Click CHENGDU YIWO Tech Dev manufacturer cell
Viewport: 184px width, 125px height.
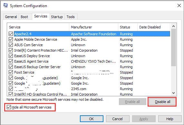point(93,61)
